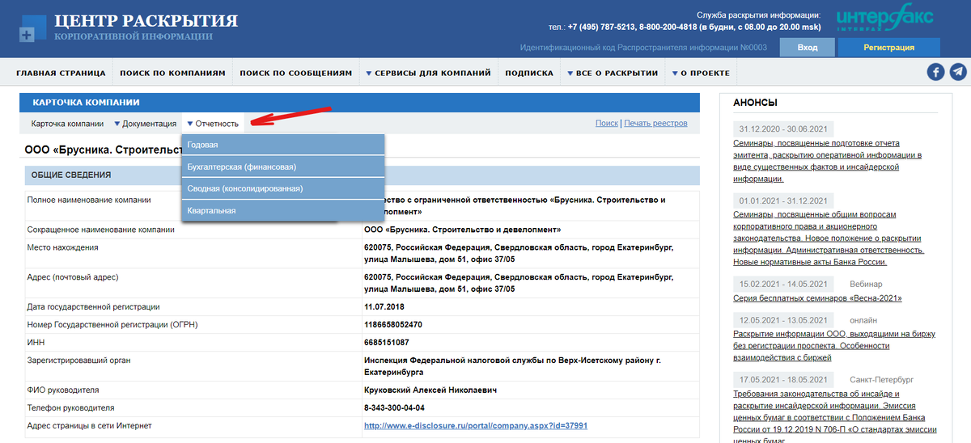
Task: Choose Сводная (консолидированная) report option
Action: [x=283, y=188]
